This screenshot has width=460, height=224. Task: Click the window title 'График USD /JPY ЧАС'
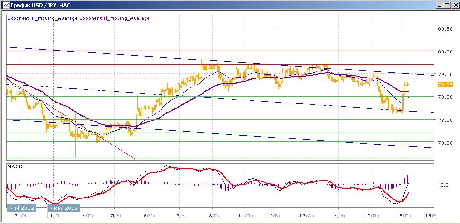pos(40,5)
